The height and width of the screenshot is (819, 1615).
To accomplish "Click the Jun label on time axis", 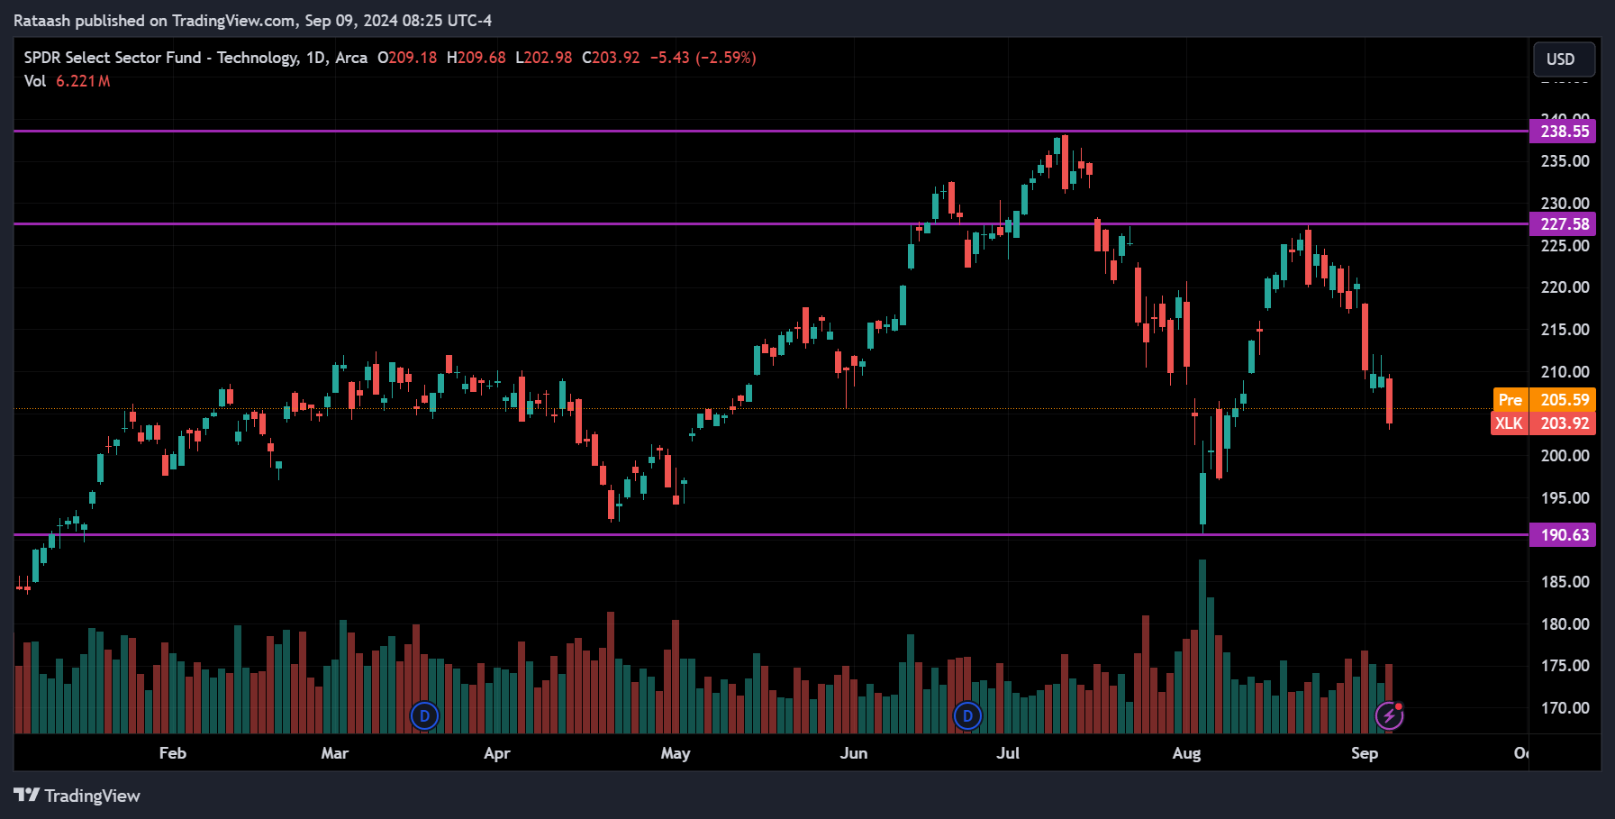I will click(854, 753).
